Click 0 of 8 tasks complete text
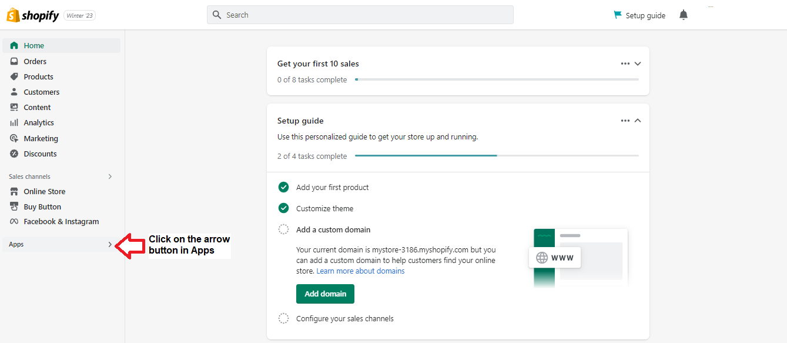 tap(312, 79)
